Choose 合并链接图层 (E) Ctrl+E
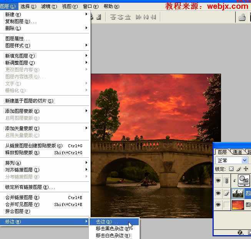Viewport: 251px width, 239px height. (x=45, y=198)
